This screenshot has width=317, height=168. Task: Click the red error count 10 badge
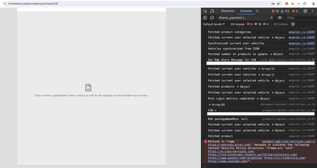coord(275,11)
